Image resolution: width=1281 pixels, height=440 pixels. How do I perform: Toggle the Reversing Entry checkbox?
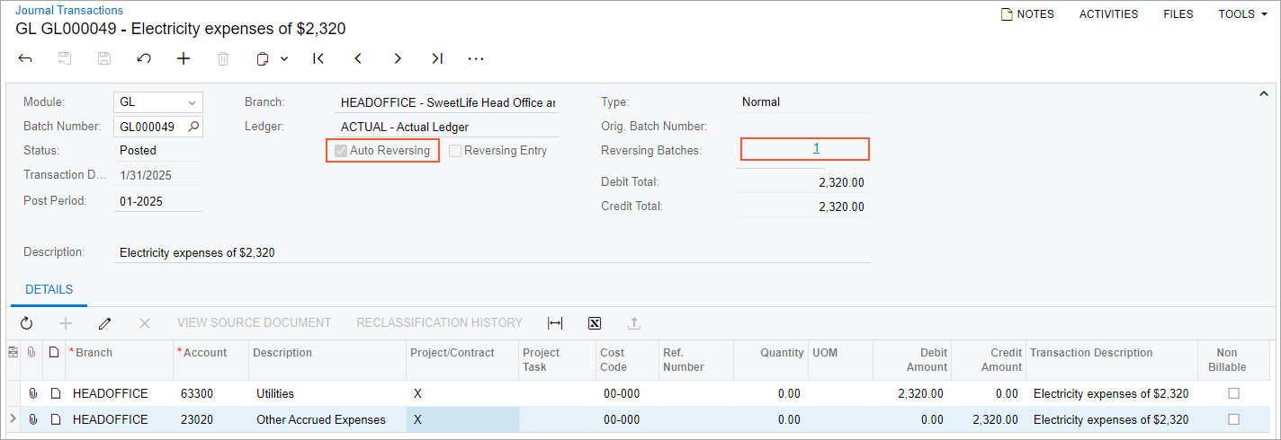tap(456, 151)
